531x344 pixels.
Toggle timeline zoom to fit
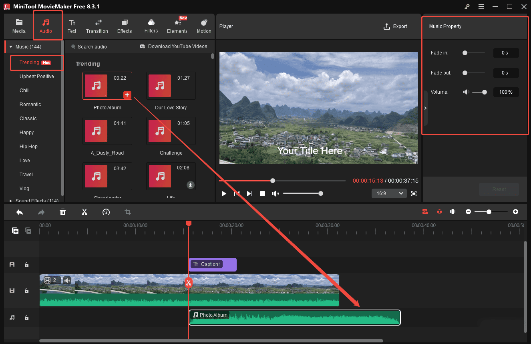click(x=453, y=211)
